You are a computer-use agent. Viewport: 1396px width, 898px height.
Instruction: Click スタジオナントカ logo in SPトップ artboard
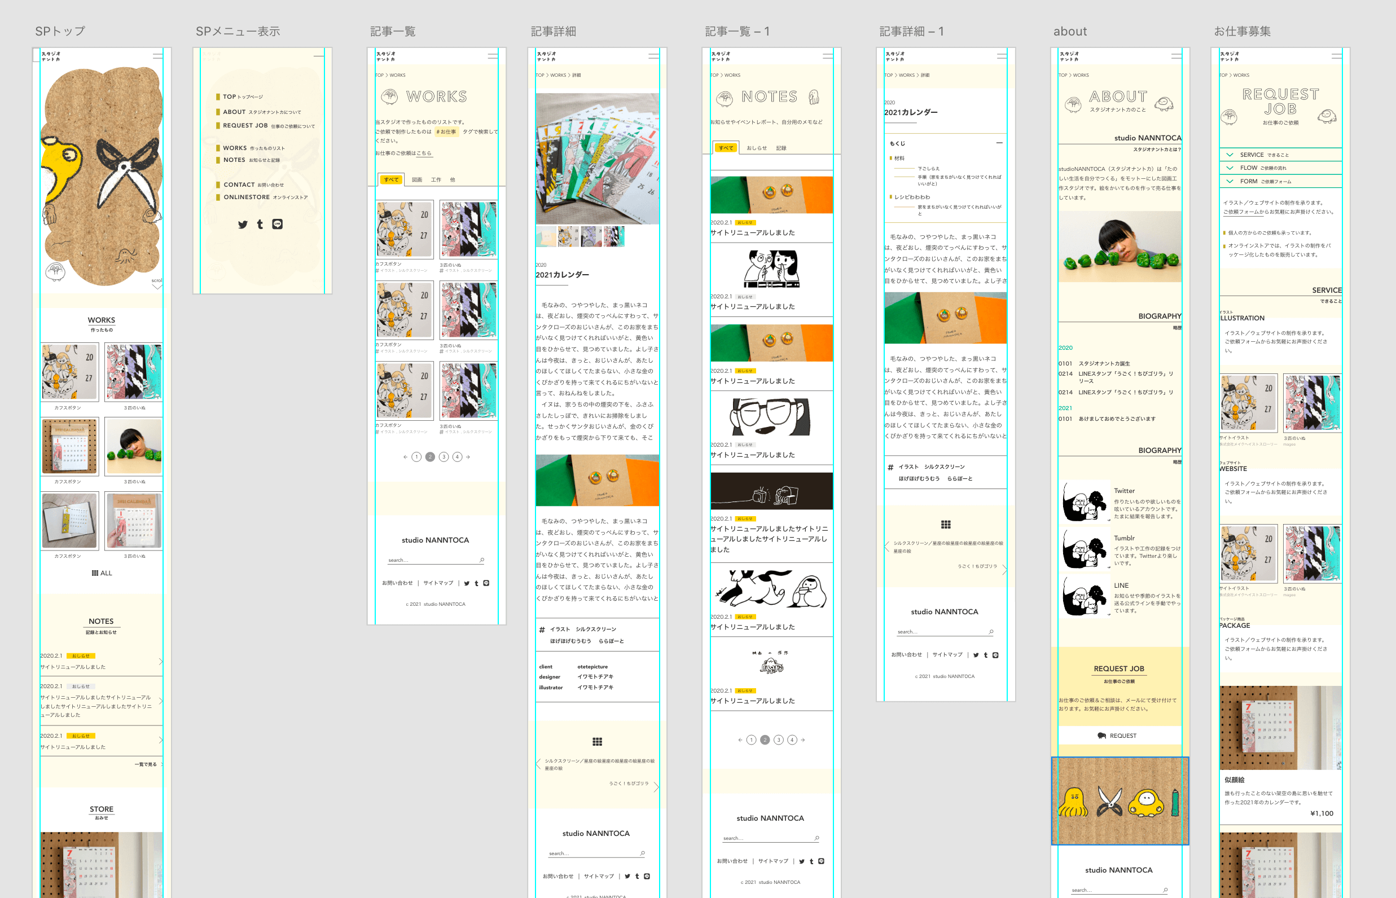click(x=51, y=56)
